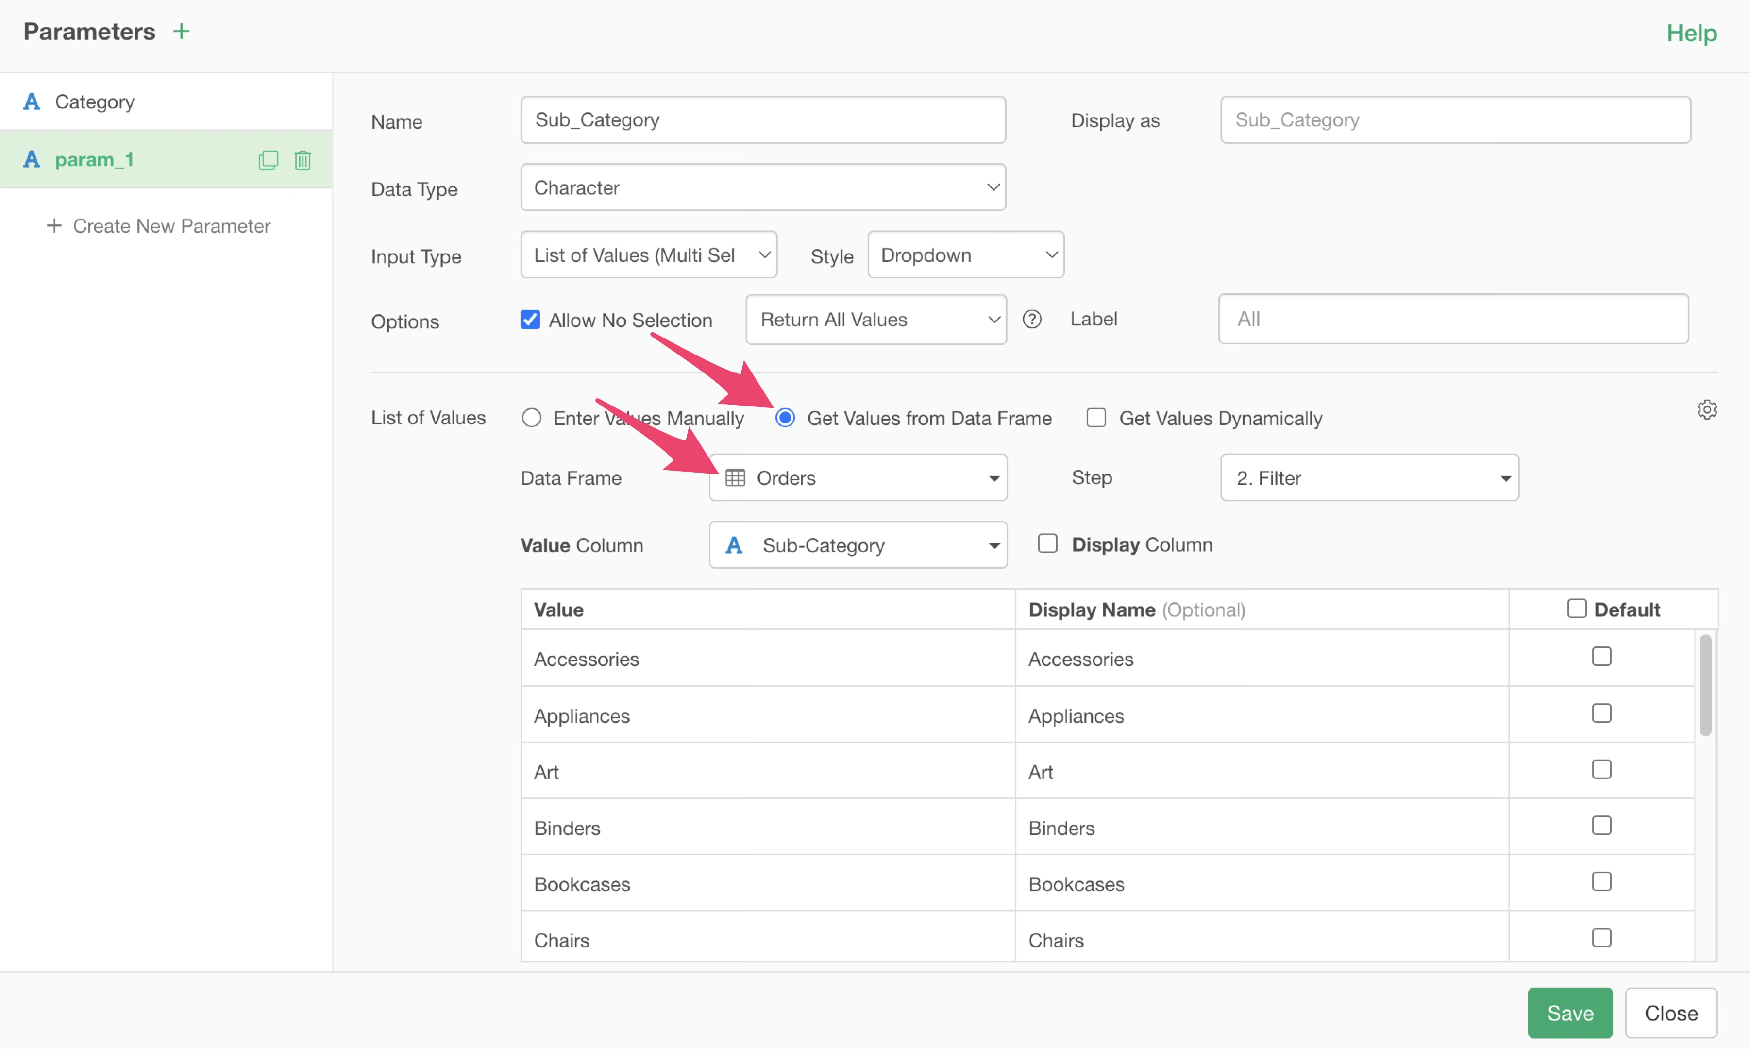Check default for Chairs row
Viewport: 1750px width, 1049px height.
1601,937
